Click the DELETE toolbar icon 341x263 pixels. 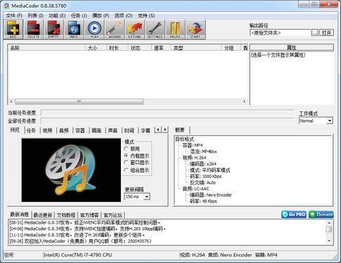click(x=34, y=29)
